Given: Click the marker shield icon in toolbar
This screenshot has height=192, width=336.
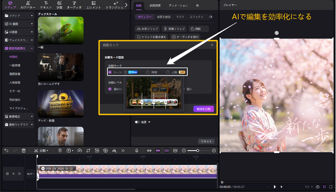Looking at the screenshot, I should coord(60,151).
